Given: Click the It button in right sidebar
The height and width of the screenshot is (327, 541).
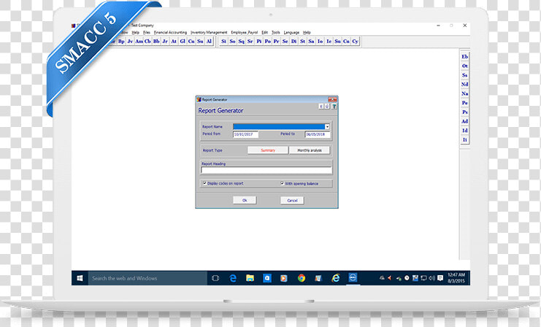Looking at the screenshot, I should [x=465, y=139].
